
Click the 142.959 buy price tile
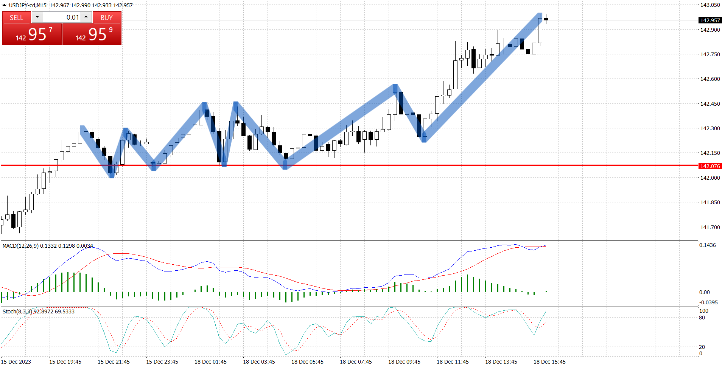[92, 34]
